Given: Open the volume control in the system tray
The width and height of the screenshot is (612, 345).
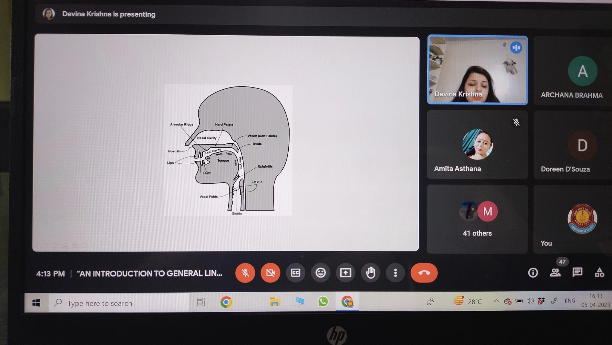Looking at the screenshot, I should click(530, 301).
